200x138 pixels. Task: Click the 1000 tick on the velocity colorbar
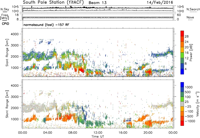(188, 87)
